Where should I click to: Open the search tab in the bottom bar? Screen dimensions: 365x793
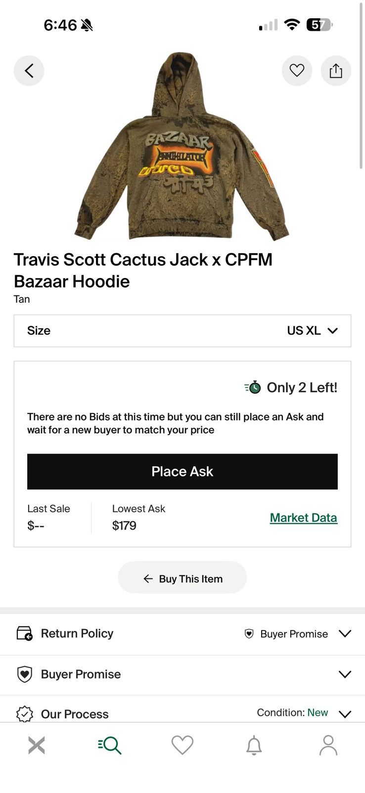tap(110, 745)
